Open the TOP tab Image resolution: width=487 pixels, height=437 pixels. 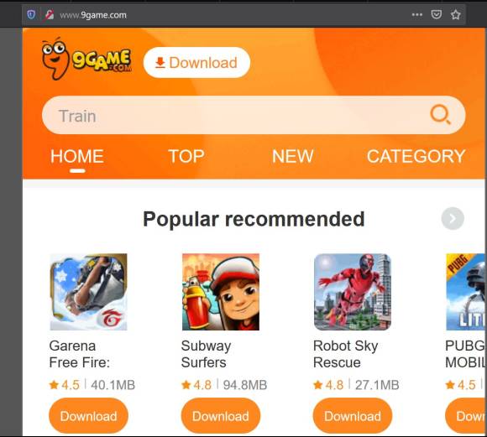(186, 156)
